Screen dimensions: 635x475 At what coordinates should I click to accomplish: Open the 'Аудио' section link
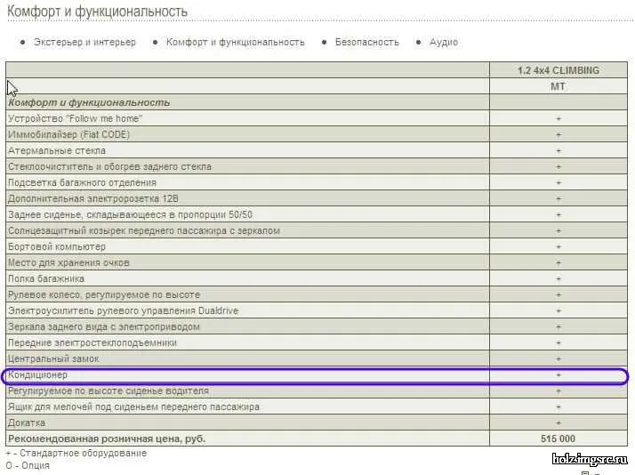click(444, 42)
